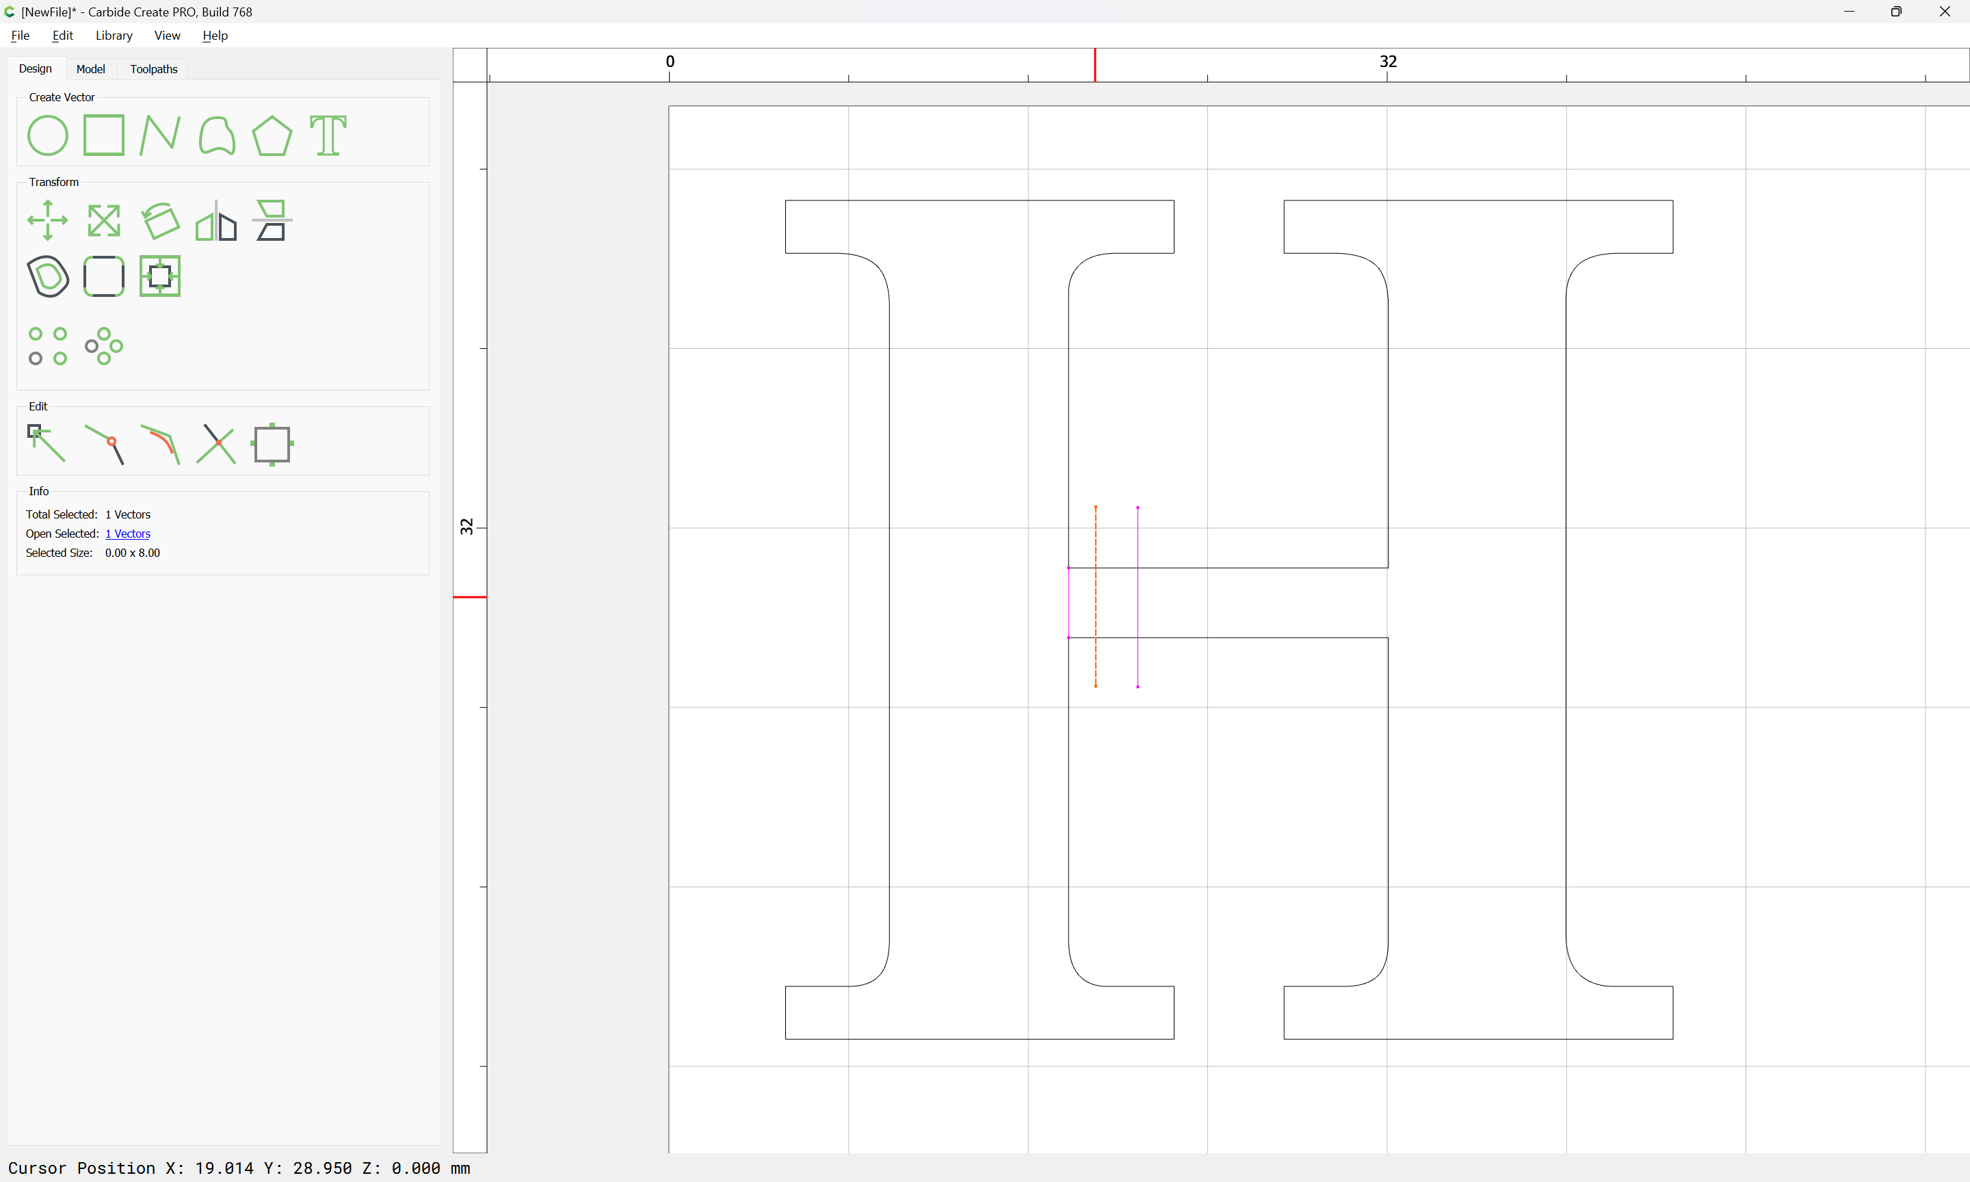
Task: Click the '1 Vectors' open selected link
Action: 127,534
